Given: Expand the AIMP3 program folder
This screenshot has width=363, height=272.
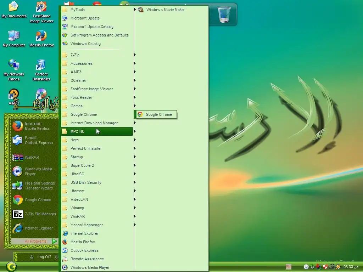Looking at the screenshot, I should coord(97,72).
